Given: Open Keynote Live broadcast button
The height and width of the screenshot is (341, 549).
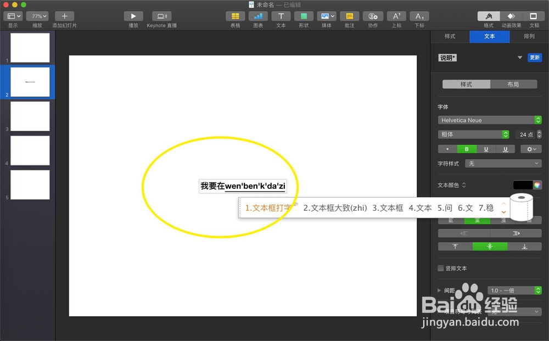Looking at the screenshot, I should (x=162, y=16).
